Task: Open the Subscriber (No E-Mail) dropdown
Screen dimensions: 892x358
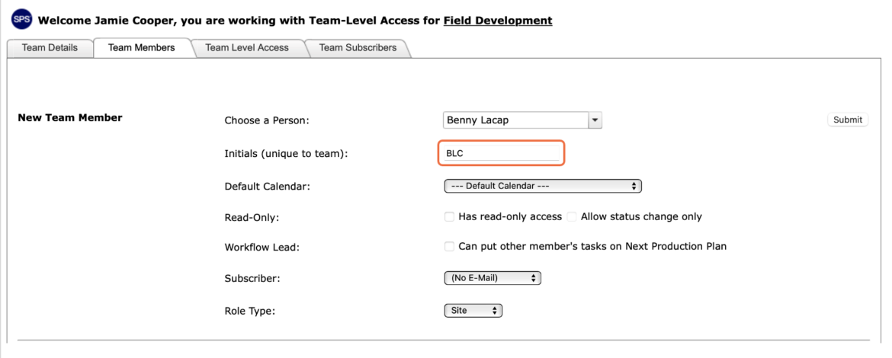Action: pos(493,278)
